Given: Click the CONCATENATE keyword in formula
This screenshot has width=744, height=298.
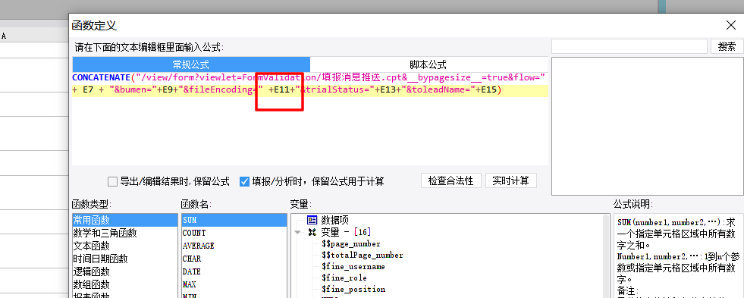Looking at the screenshot, I should pyautogui.click(x=101, y=77).
